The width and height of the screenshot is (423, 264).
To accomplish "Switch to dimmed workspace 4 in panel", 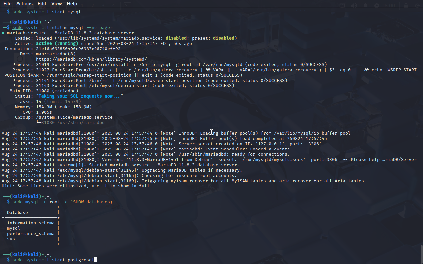I will (x=113, y=6).
